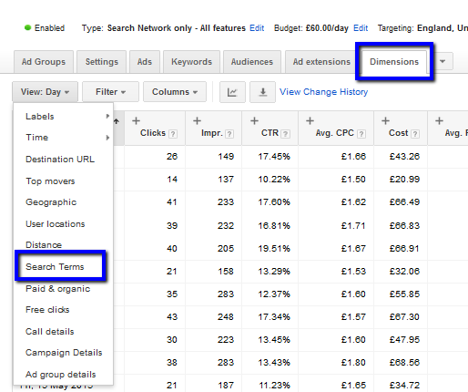Sort by the Avg. CPC column header

pos(335,133)
